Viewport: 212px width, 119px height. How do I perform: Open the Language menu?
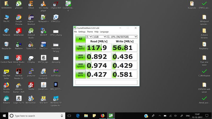point(104,32)
